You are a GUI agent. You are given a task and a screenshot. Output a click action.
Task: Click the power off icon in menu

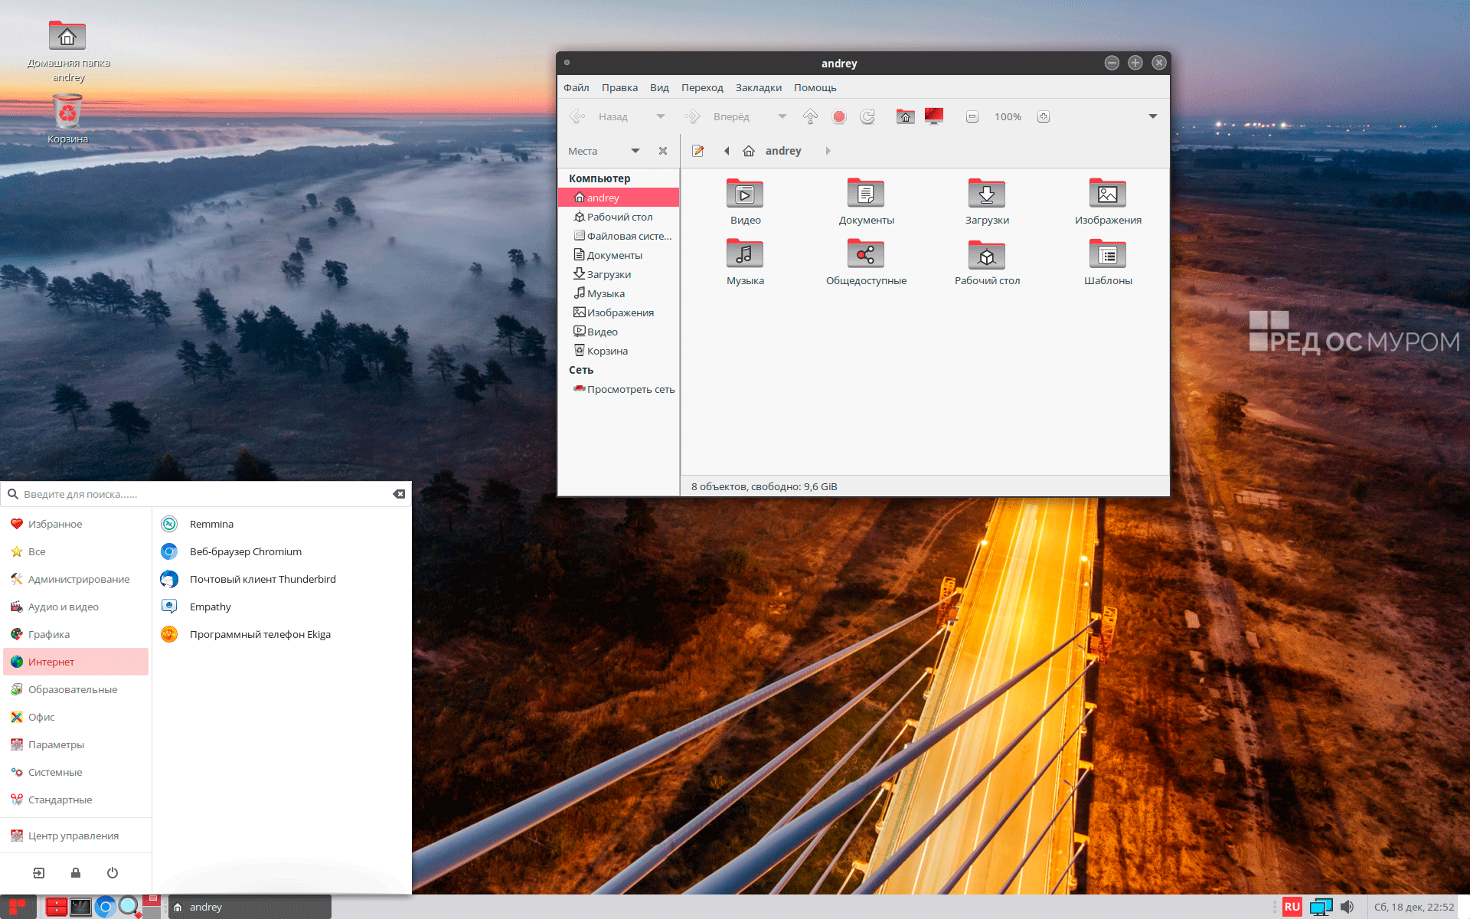113,872
